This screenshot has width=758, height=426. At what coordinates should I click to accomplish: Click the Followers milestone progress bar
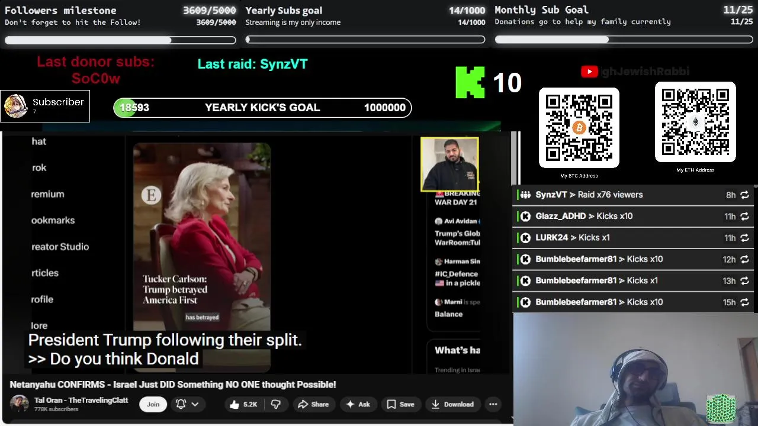point(120,40)
